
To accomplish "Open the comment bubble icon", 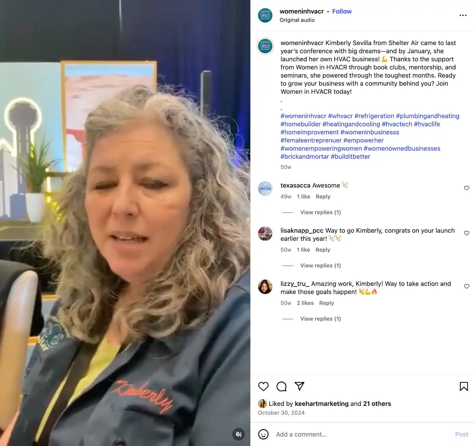I will pyautogui.click(x=281, y=386).
